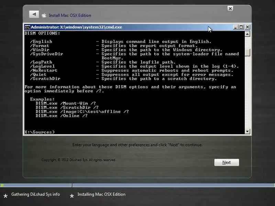Click the copyright 2012 DiLshad Sys text
The height and width of the screenshot is (206, 275).
pyautogui.click(x=78, y=160)
